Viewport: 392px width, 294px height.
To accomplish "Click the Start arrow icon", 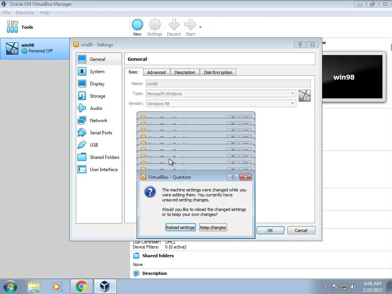I will pyautogui.click(x=190, y=24).
